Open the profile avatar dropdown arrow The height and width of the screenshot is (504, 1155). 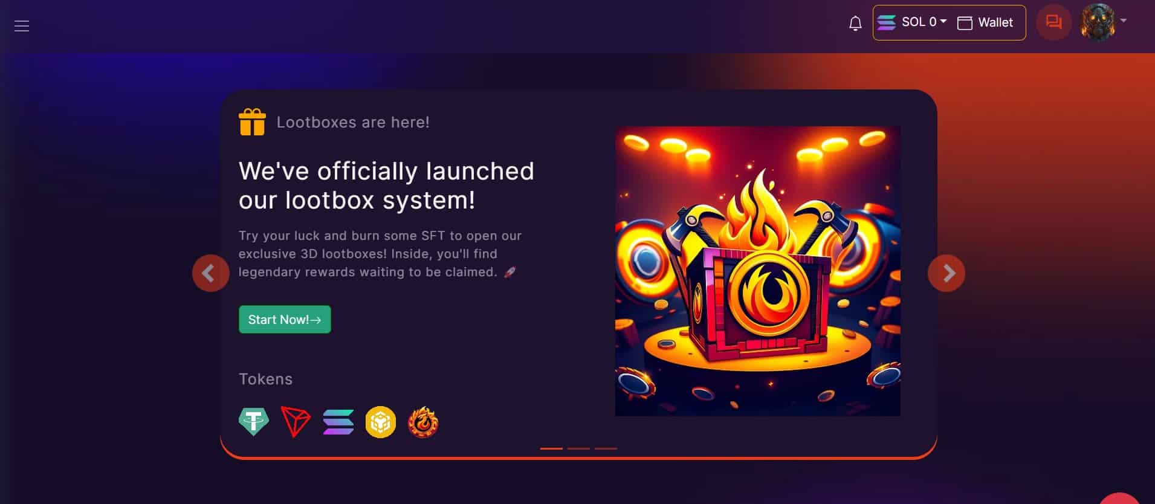click(x=1124, y=21)
